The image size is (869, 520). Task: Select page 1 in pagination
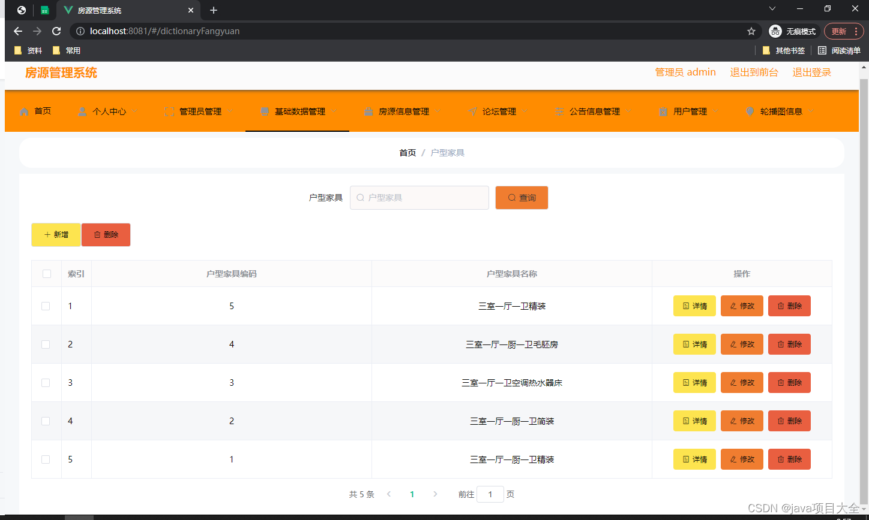click(x=412, y=494)
